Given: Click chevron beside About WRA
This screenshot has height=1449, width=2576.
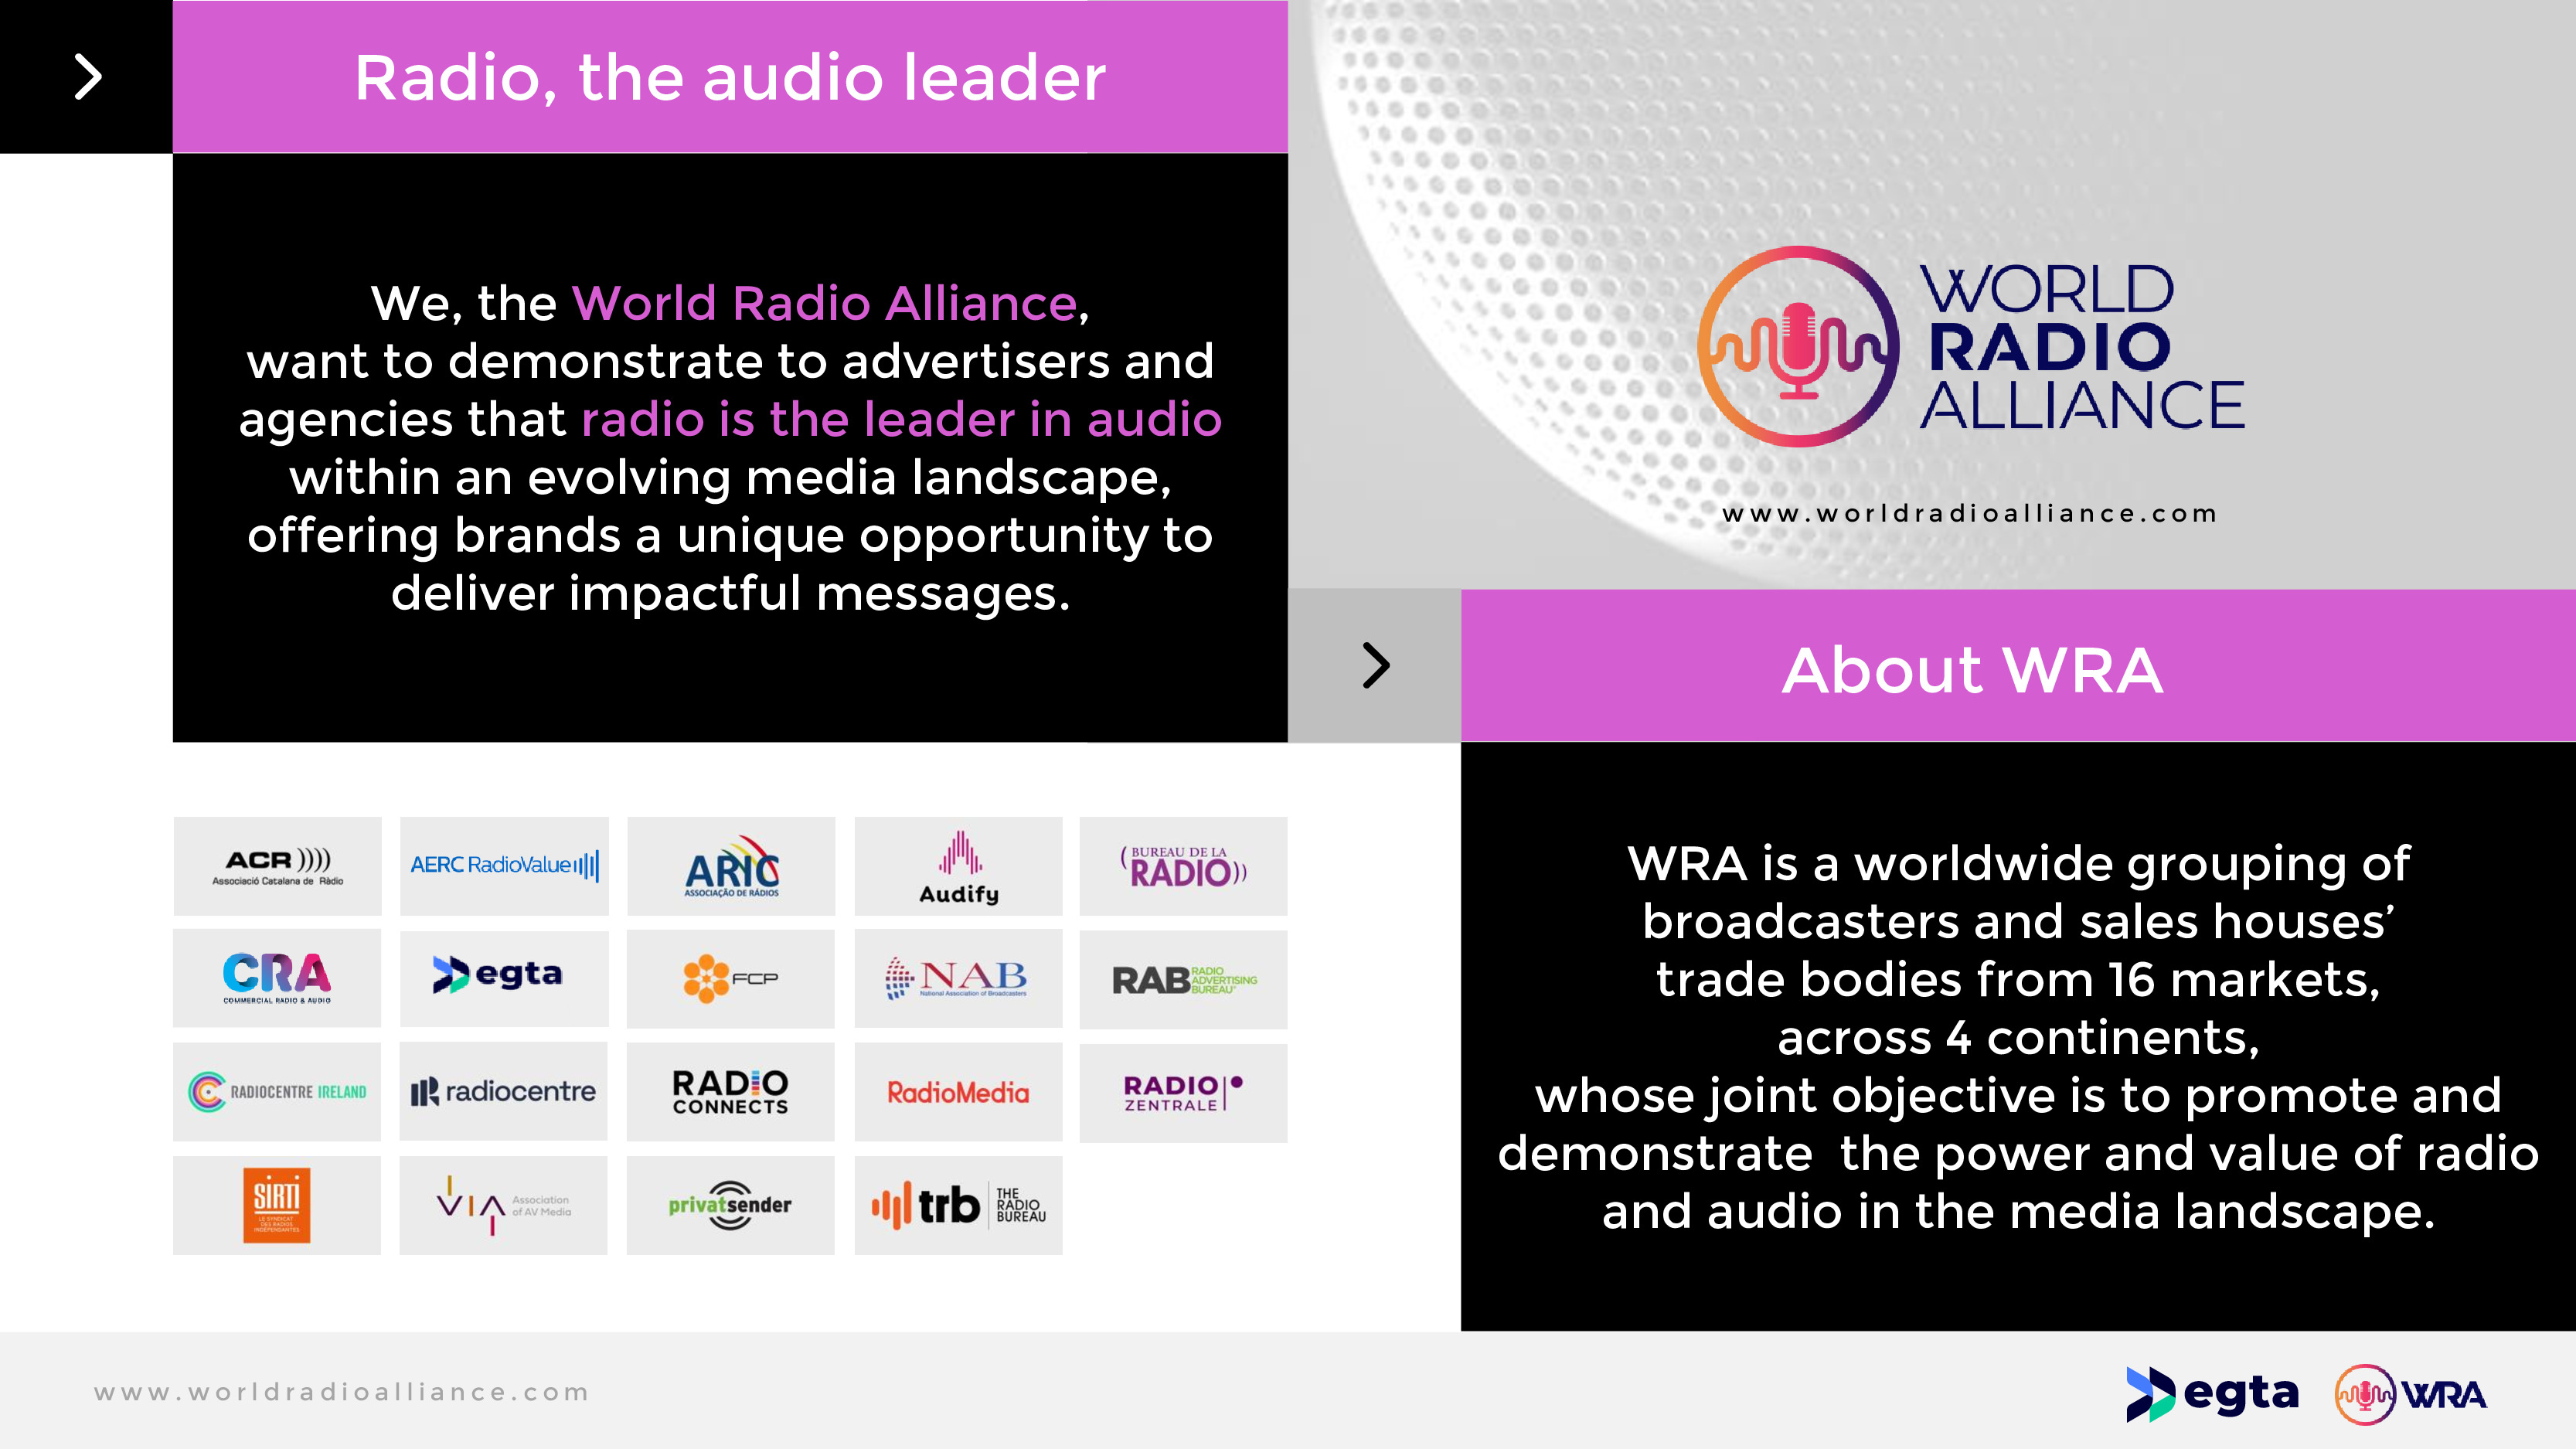Looking at the screenshot, I should click(1376, 666).
